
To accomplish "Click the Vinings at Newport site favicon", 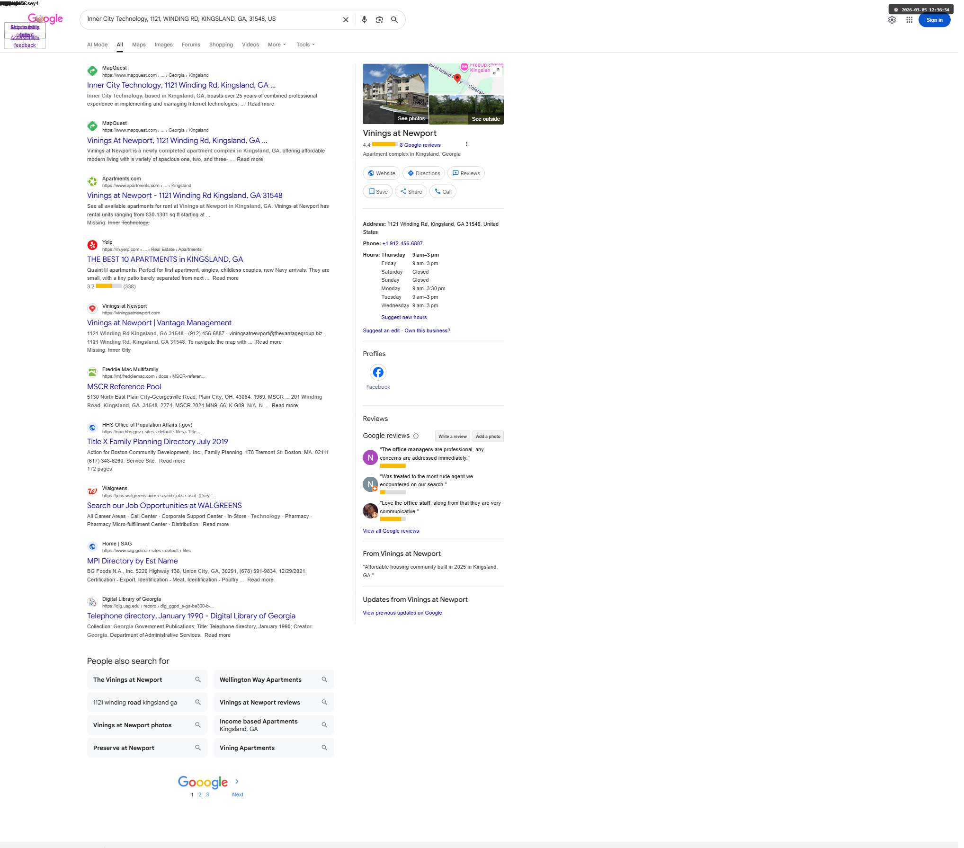I will 93,310.
